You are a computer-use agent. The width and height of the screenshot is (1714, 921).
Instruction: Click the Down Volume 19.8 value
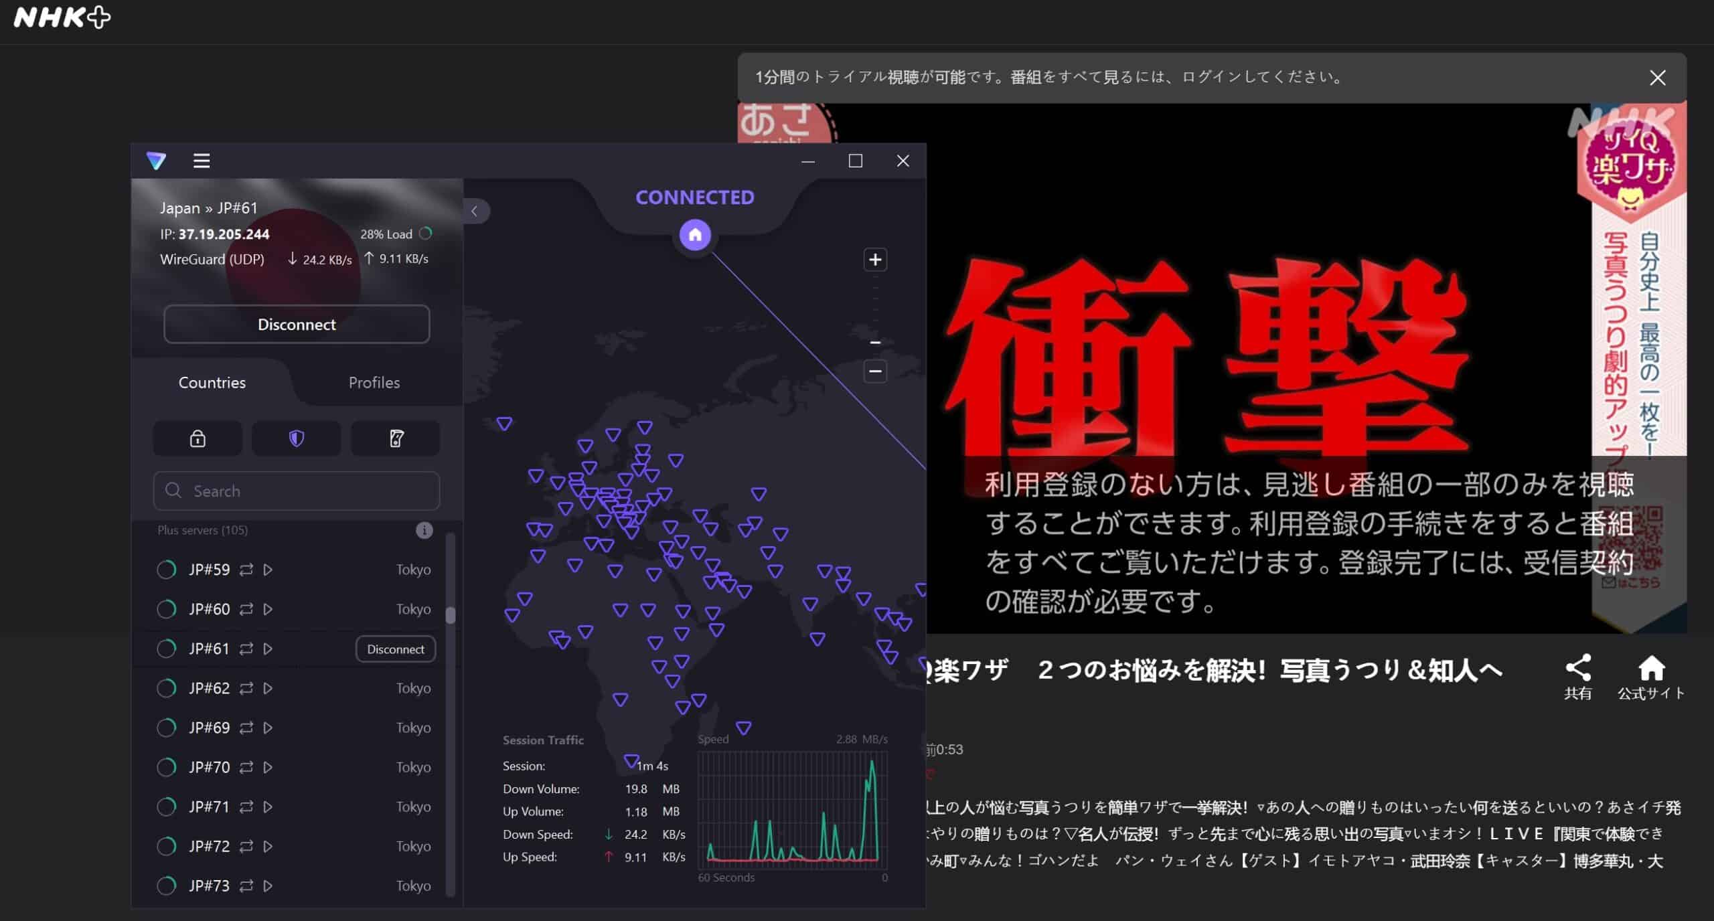click(x=636, y=789)
